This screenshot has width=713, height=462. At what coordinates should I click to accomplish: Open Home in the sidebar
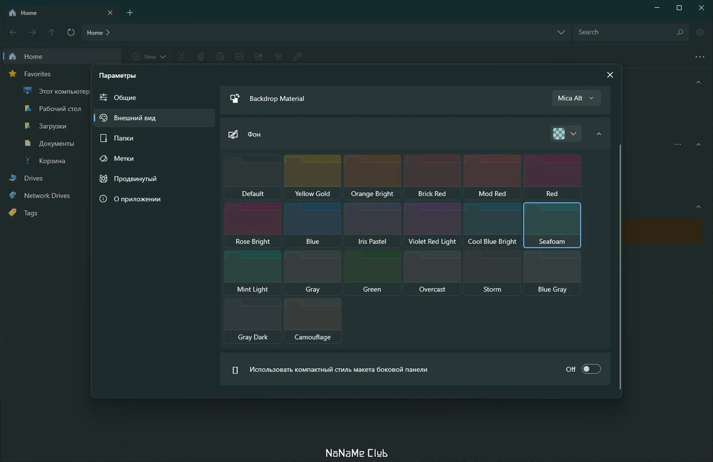[x=62, y=56]
